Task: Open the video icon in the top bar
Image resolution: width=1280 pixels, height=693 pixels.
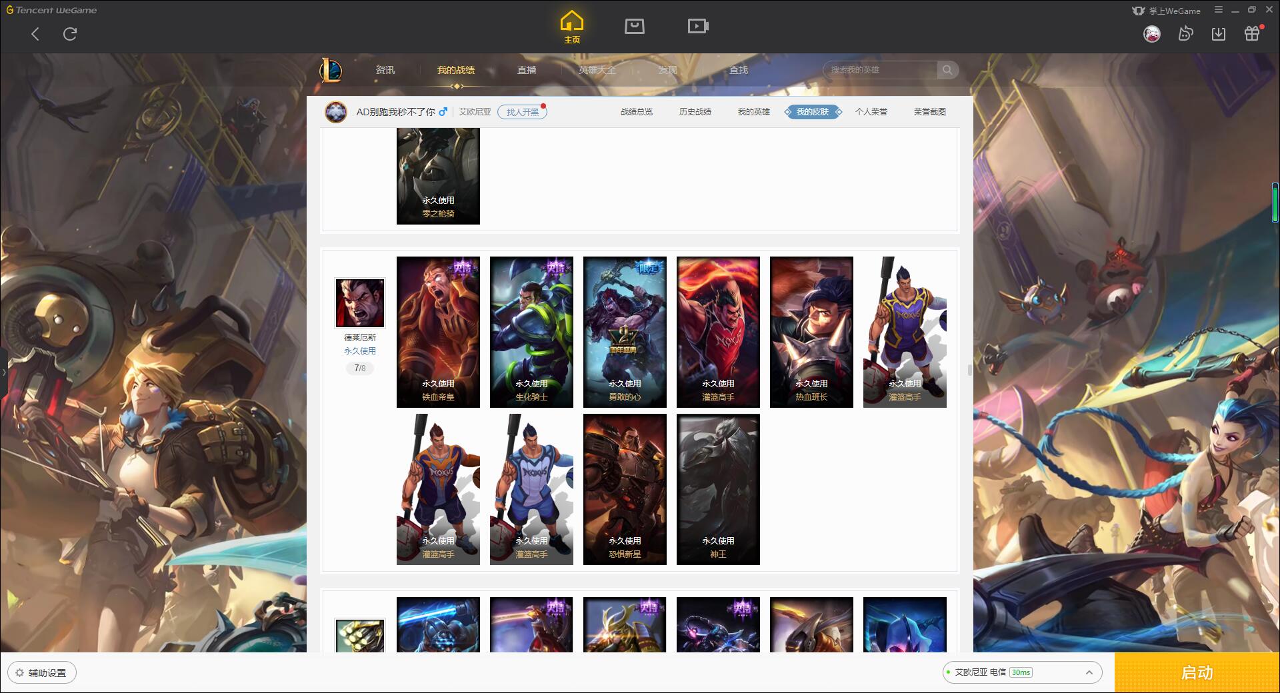Action: [x=698, y=27]
